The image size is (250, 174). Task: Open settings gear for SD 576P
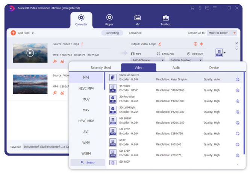237,155
